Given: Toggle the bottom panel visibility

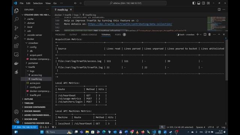Looking at the screenshot, I should coord(199,3).
